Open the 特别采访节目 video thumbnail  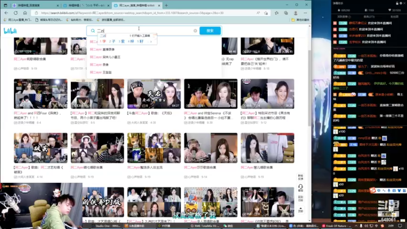(268, 94)
